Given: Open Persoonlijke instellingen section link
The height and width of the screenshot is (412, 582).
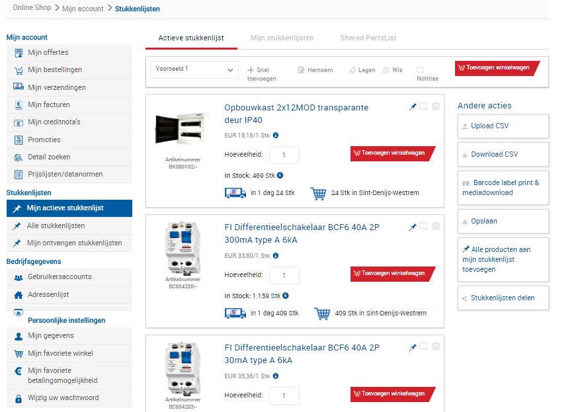Looking at the screenshot, I should [x=66, y=320].
